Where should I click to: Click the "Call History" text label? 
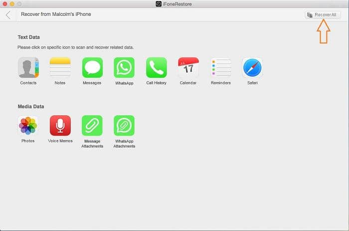click(x=157, y=83)
